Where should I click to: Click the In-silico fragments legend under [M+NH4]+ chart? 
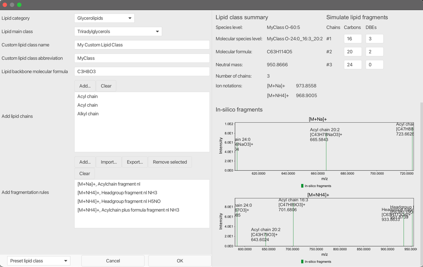point(316,262)
